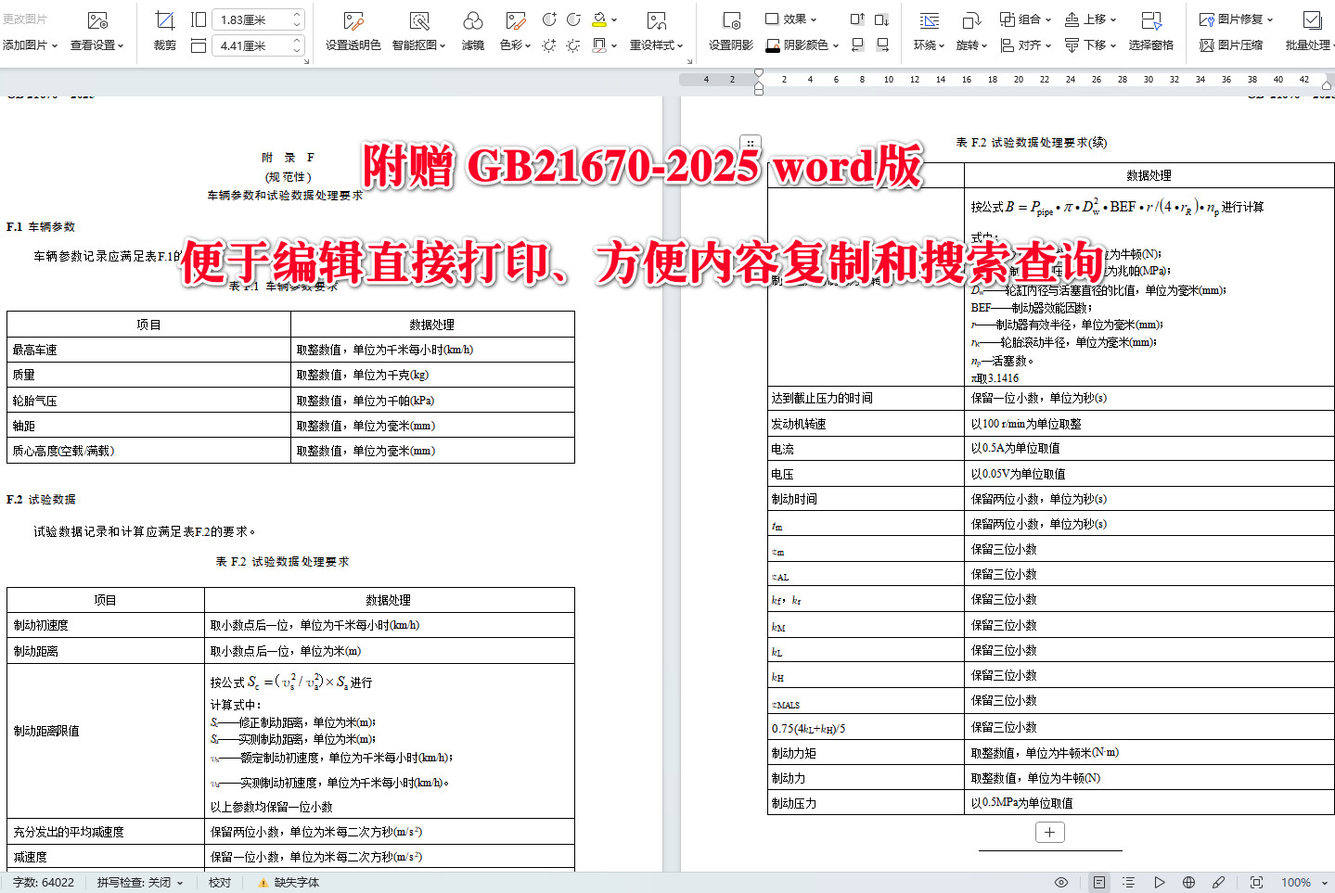
Task: Enable full screen mode from status bar
Action: tap(1256, 882)
